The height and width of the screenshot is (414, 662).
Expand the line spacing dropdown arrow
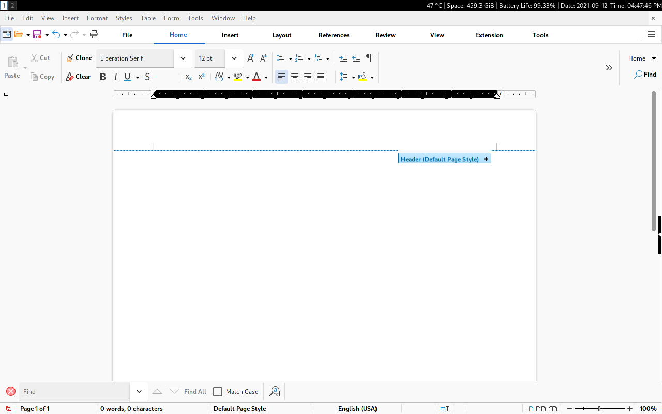pos(353,78)
